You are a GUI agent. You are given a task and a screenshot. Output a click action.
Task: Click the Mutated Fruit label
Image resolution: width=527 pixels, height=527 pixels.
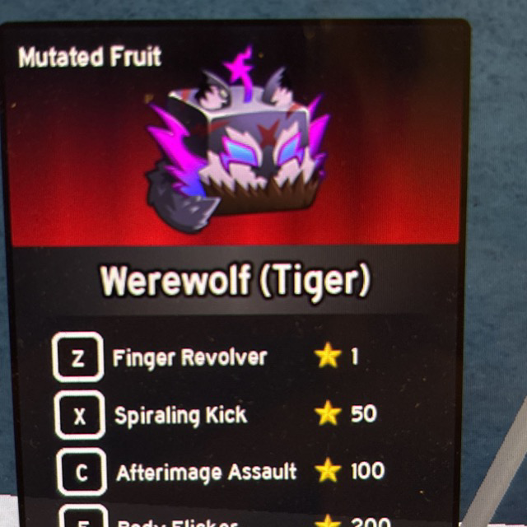(x=90, y=57)
